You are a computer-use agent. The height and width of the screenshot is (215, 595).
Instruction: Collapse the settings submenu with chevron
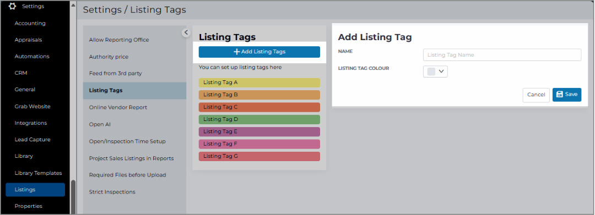[186, 32]
